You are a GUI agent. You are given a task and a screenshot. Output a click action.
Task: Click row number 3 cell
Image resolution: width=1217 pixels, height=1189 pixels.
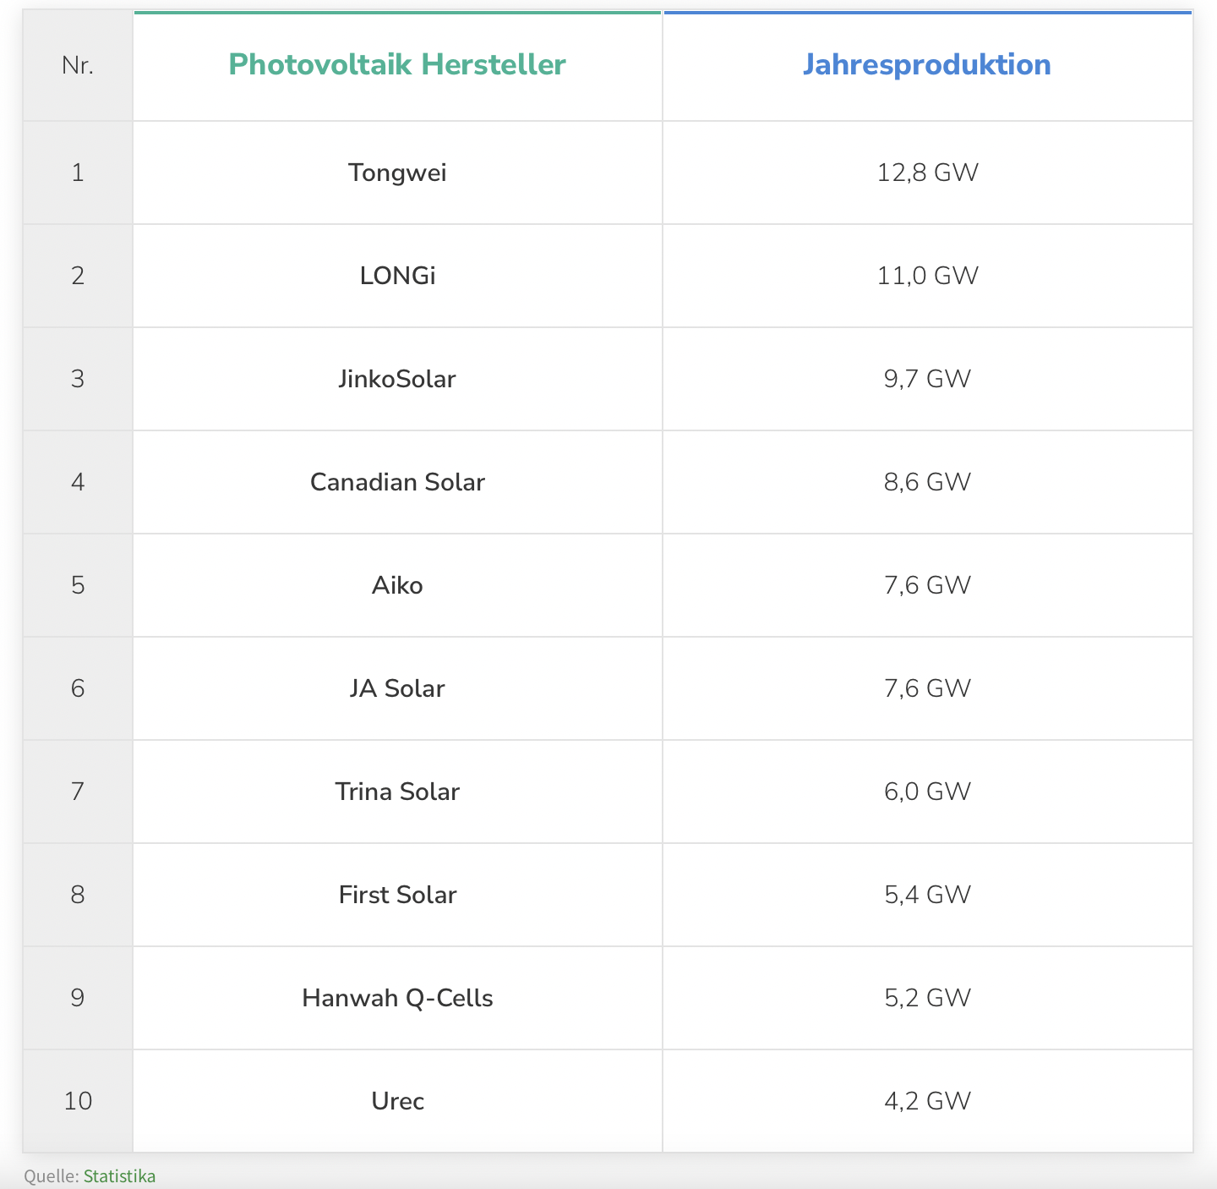tap(78, 379)
